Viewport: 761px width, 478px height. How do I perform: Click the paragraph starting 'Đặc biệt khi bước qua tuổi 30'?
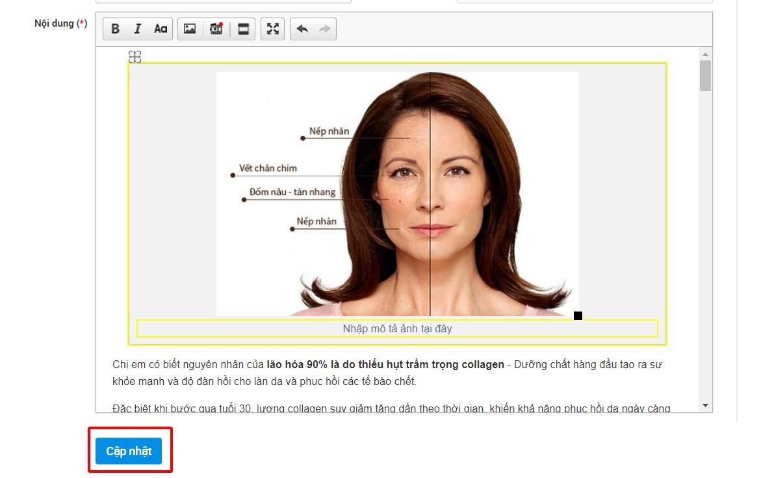pos(391,408)
